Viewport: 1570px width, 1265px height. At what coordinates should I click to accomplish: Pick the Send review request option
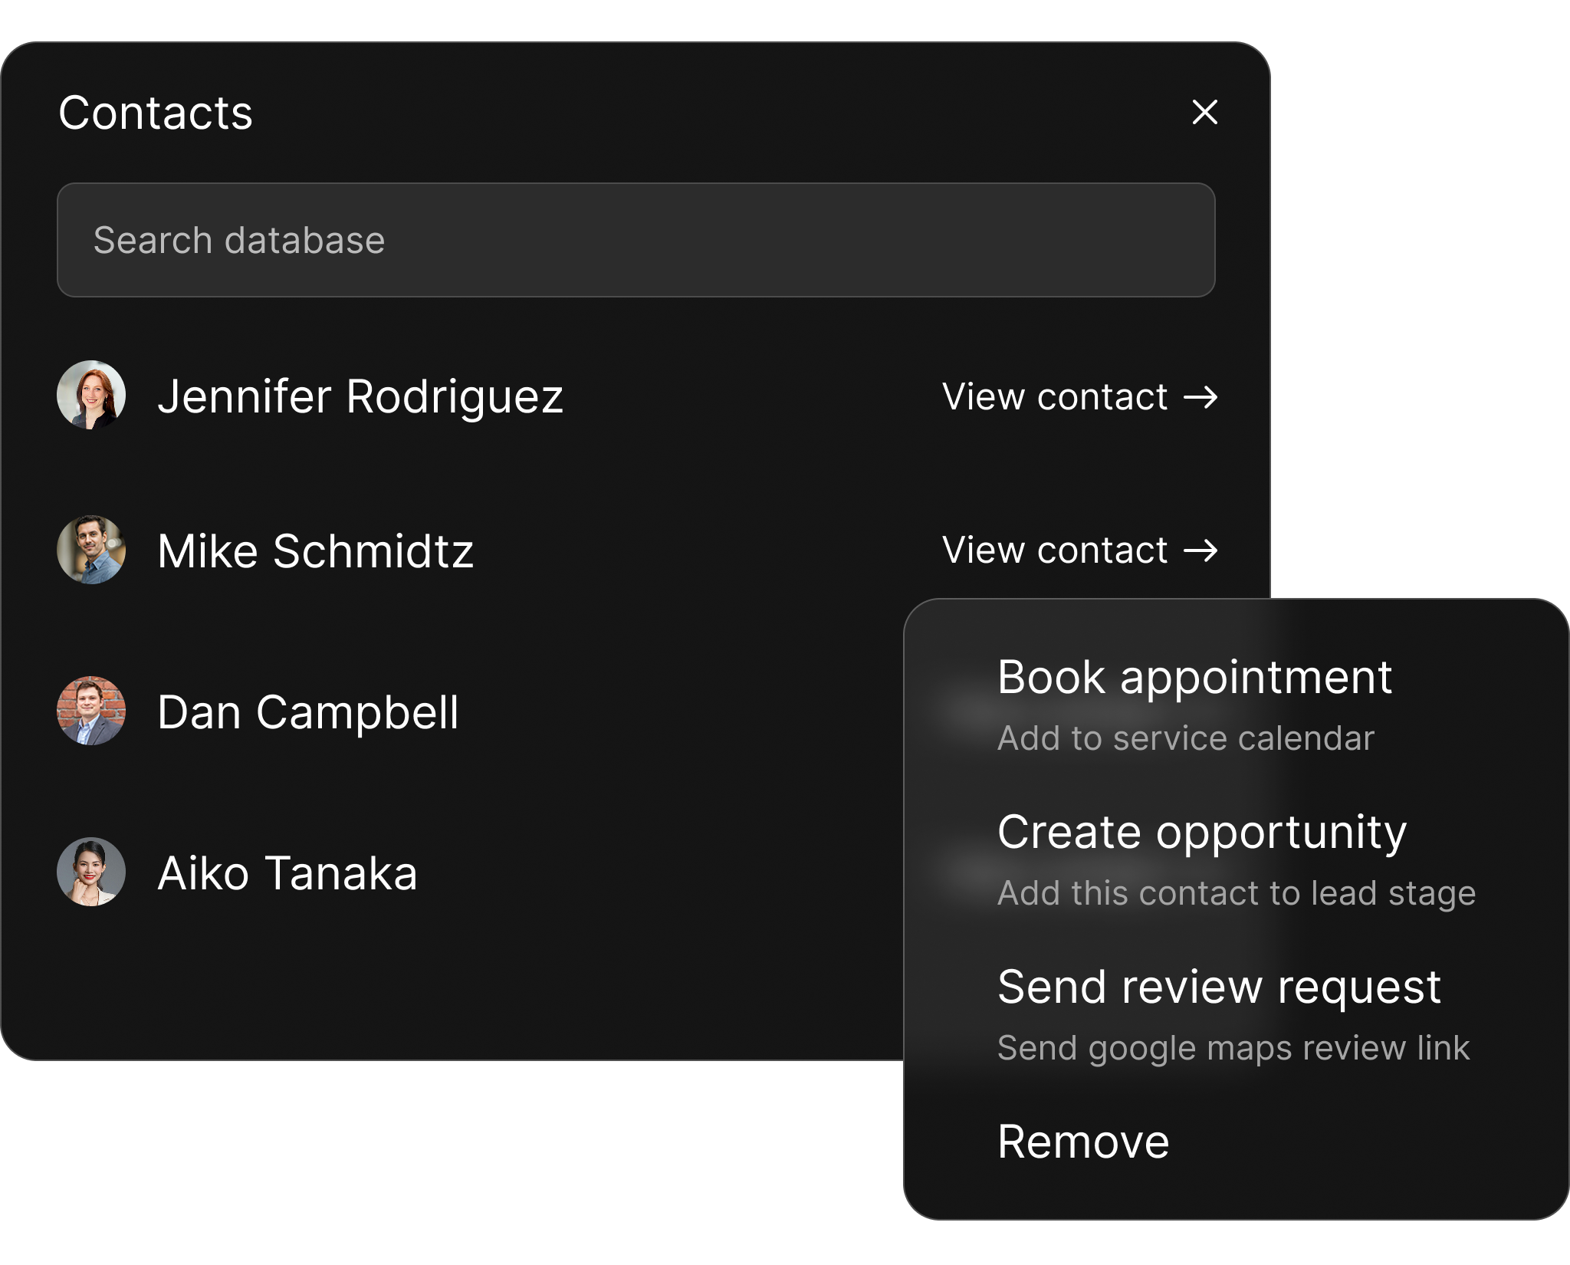(1219, 987)
